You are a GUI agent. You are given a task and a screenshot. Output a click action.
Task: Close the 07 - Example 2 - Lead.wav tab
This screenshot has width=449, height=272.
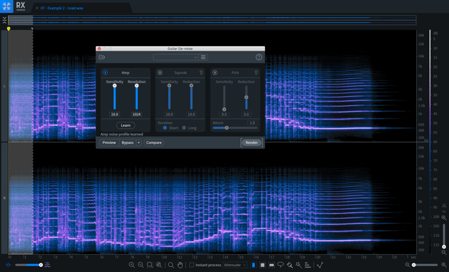click(x=37, y=8)
